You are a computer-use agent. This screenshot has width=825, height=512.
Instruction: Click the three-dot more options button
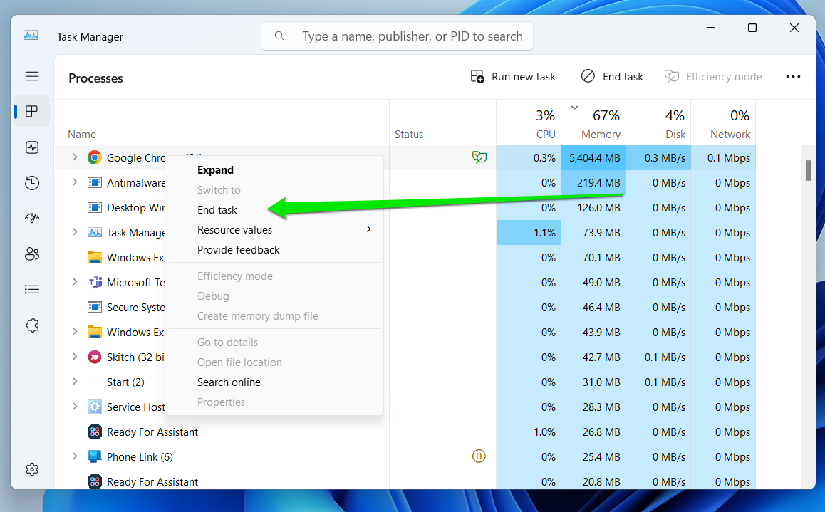point(793,77)
